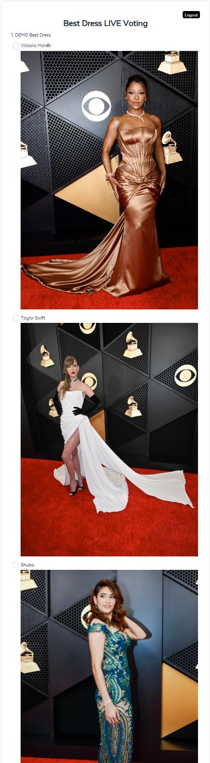Screen dimensions: 210x763
Task: Click the Taylor Swift option label
Action: point(33,318)
